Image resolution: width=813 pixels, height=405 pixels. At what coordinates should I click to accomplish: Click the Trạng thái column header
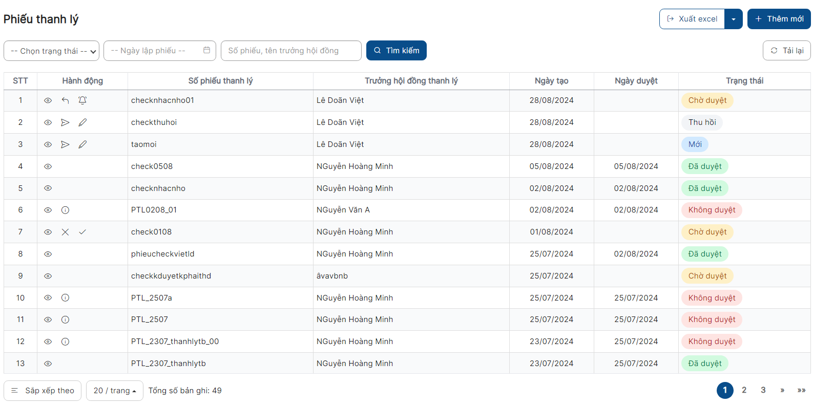(744, 81)
